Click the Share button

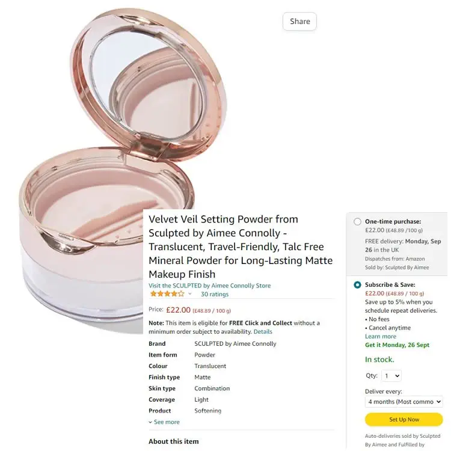(x=299, y=21)
